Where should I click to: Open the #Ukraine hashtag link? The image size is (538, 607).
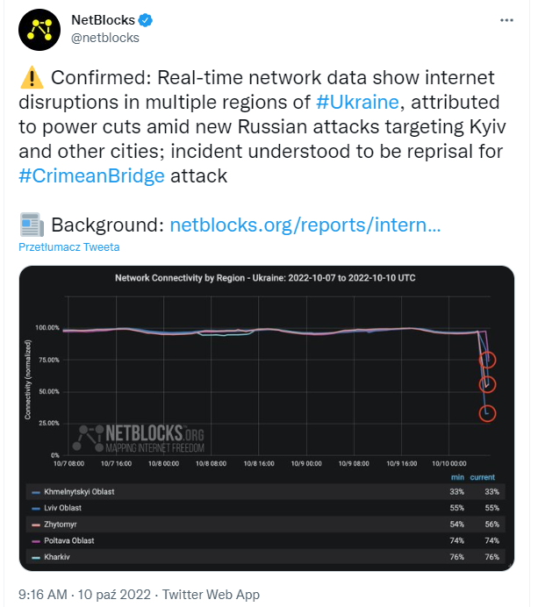[x=357, y=102]
